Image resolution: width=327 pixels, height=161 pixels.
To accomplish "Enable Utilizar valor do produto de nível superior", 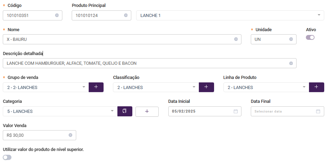I will (7, 157).
